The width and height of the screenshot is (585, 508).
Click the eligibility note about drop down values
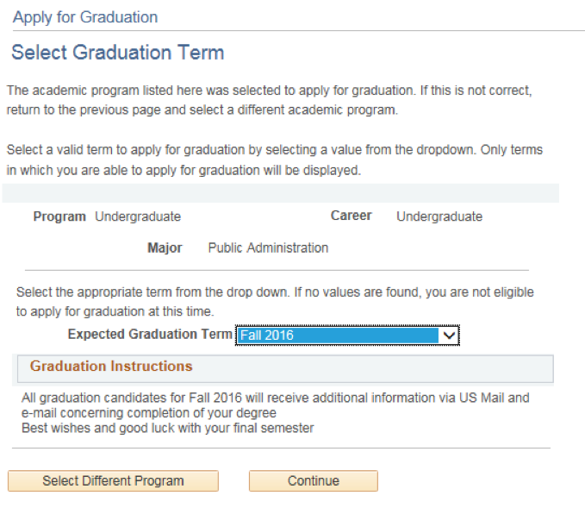(275, 302)
